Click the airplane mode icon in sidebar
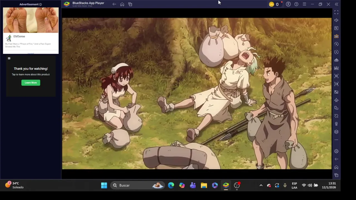 [336, 100]
